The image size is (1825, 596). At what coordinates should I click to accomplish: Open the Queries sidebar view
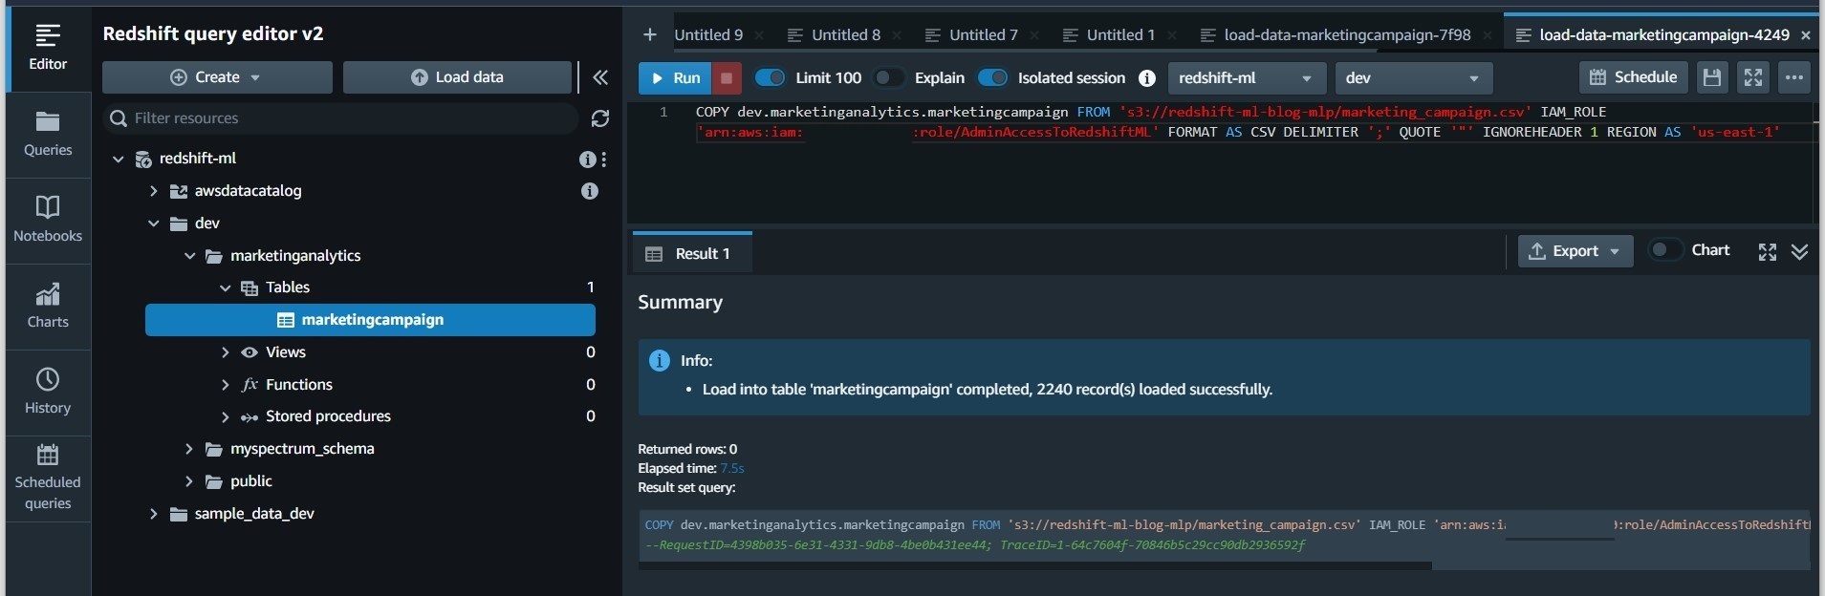(48, 135)
